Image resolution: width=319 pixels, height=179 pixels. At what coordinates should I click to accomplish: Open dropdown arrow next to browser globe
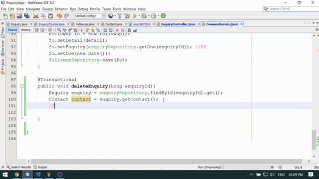coord(115,16)
